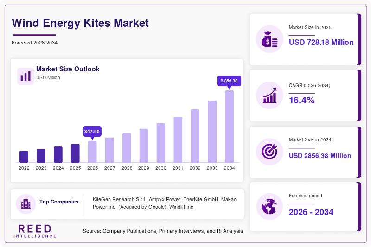Image resolution: width=371 pixels, height=247 pixels.
Task: Click the Wind Energy Kites Market title
Action: click(80, 23)
